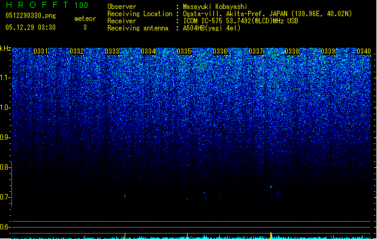Select the Ogata-vill. Akita-Pref. JAPAN location text

(x=267, y=14)
